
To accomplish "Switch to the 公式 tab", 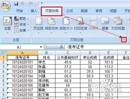I will point(70,11).
